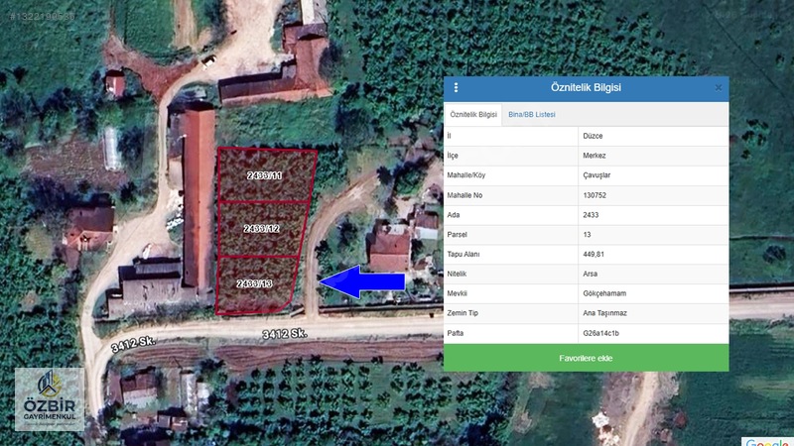Click the Düzce value in İl row
This screenshot has width=794, height=446.
(593, 136)
